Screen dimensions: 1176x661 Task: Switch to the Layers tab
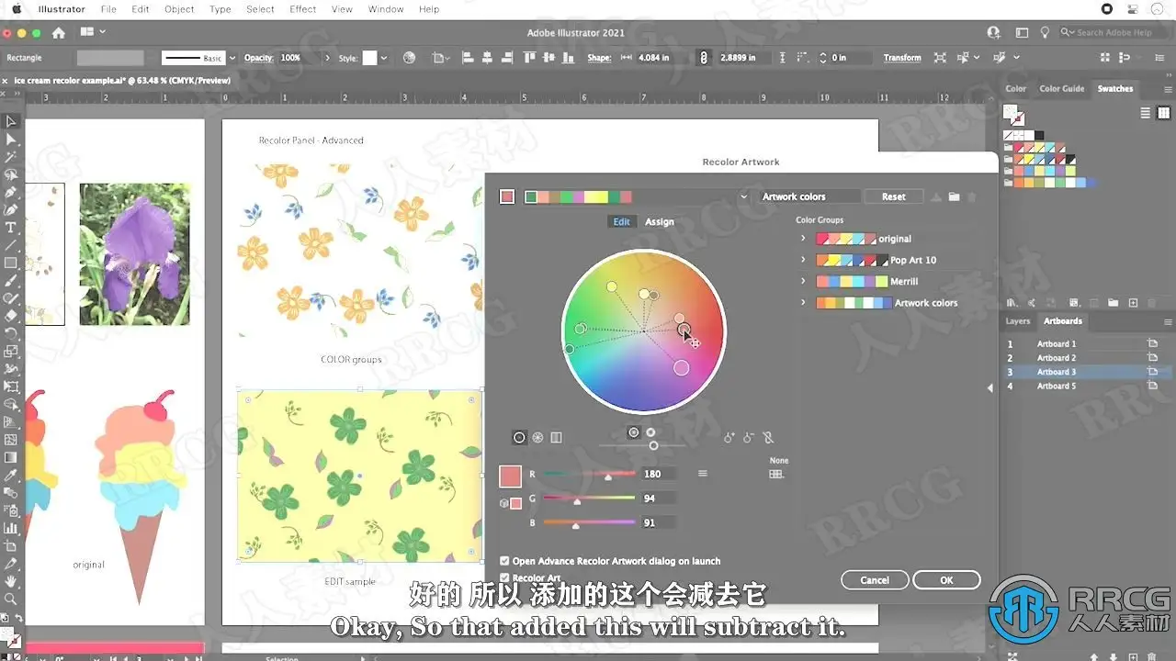click(1017, 321)
